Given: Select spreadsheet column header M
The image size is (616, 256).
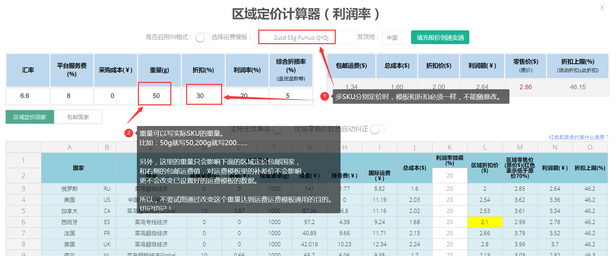Looking at the screenshot, I should (520, 147).
